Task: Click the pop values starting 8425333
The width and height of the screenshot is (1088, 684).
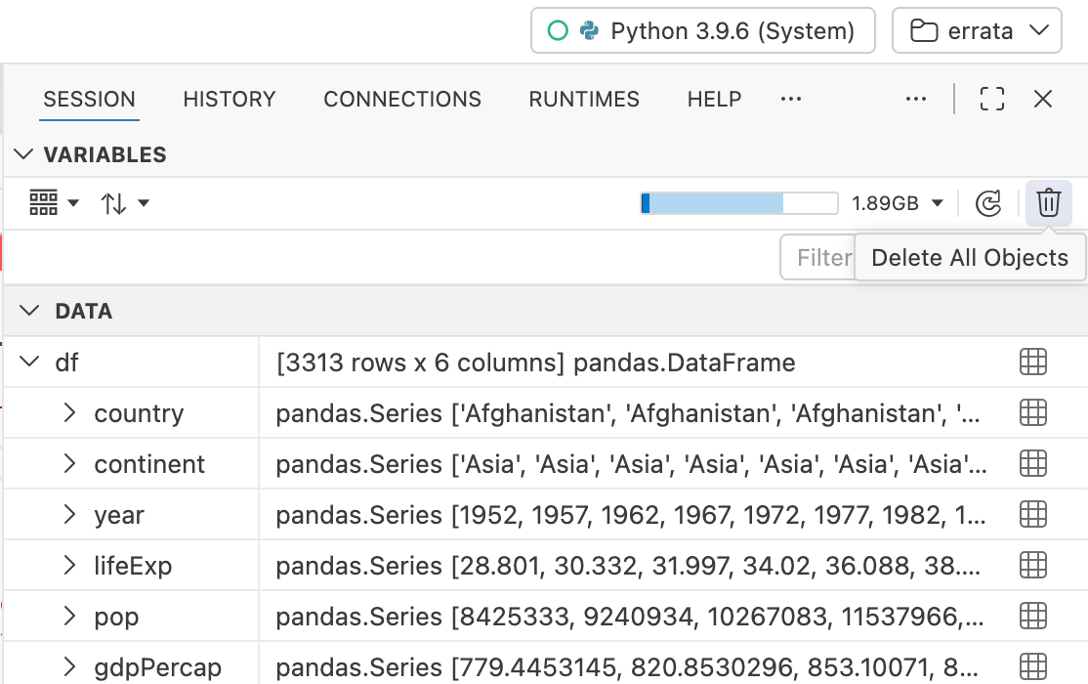Action: (x=629, y=617)
